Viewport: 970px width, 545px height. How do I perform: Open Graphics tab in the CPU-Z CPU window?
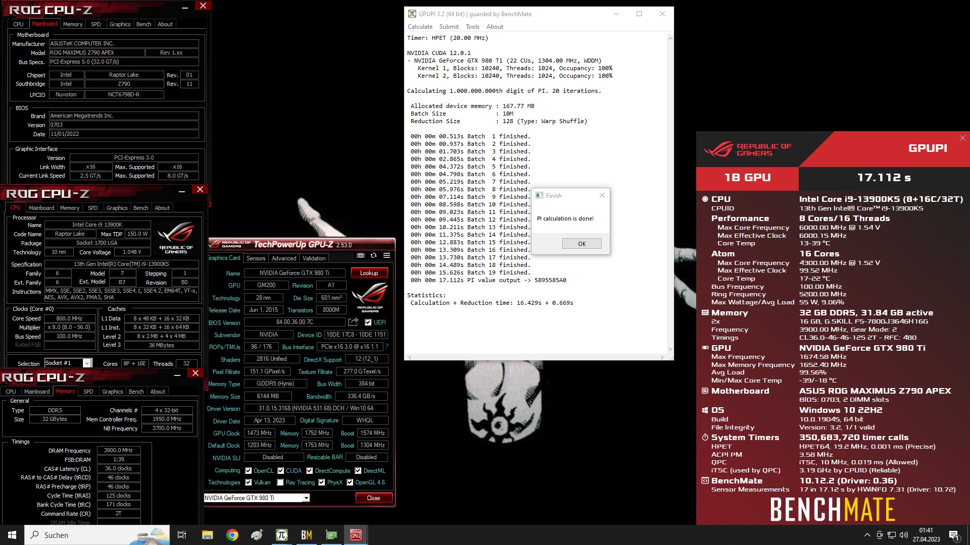click(117, 208)
